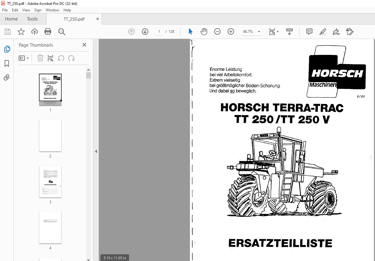The width and height of the screenshot is (375, 261).
Task: Open the find text magnifier
Action: point(62,32)
